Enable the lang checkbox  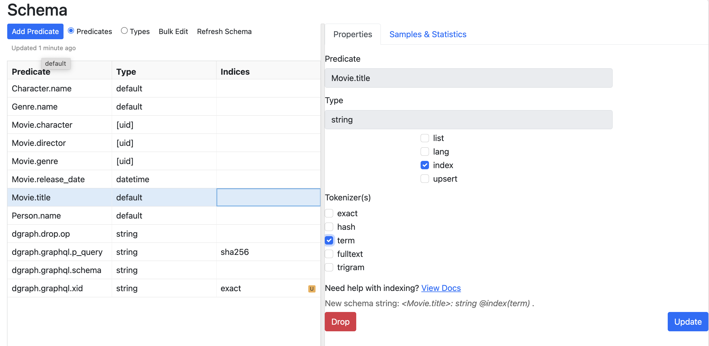point(424,152)
